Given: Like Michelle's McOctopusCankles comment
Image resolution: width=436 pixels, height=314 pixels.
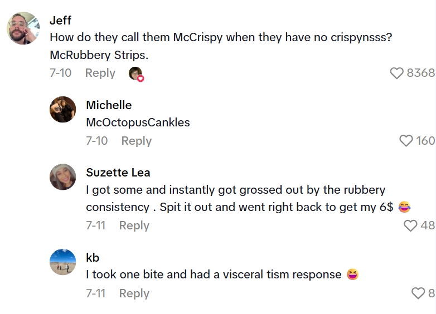Looking at the screenshot, I should [x=406, y=141].
